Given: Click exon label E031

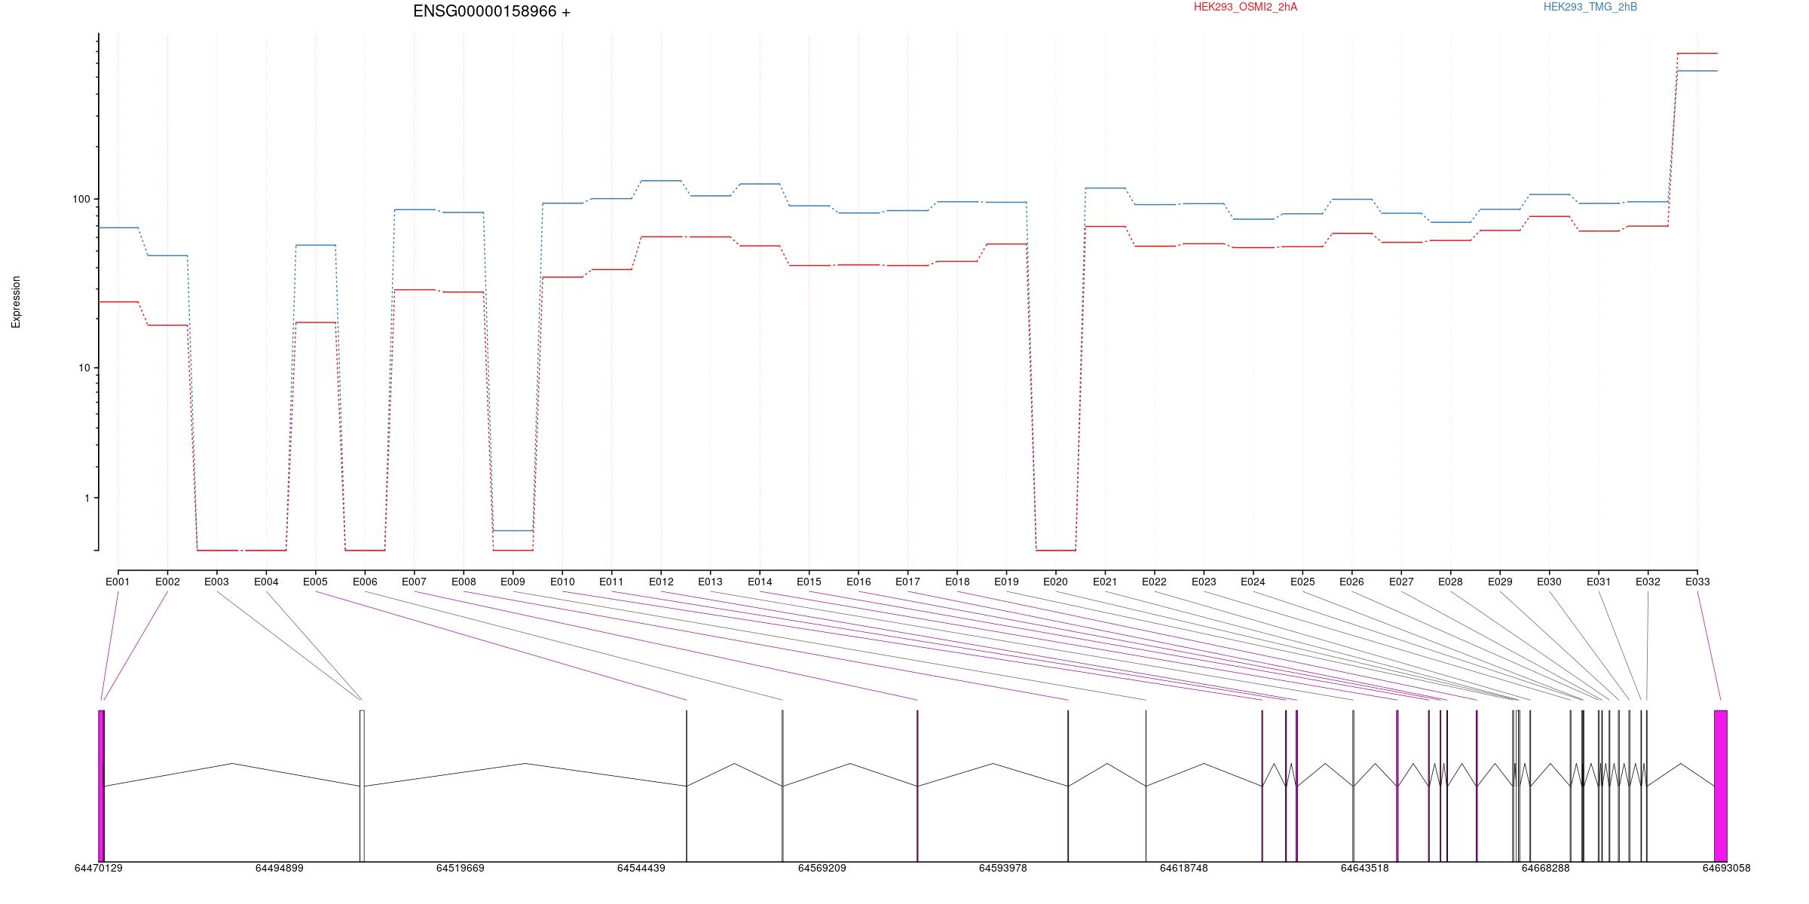Looking at the screenshot, I should [1599, 582].
